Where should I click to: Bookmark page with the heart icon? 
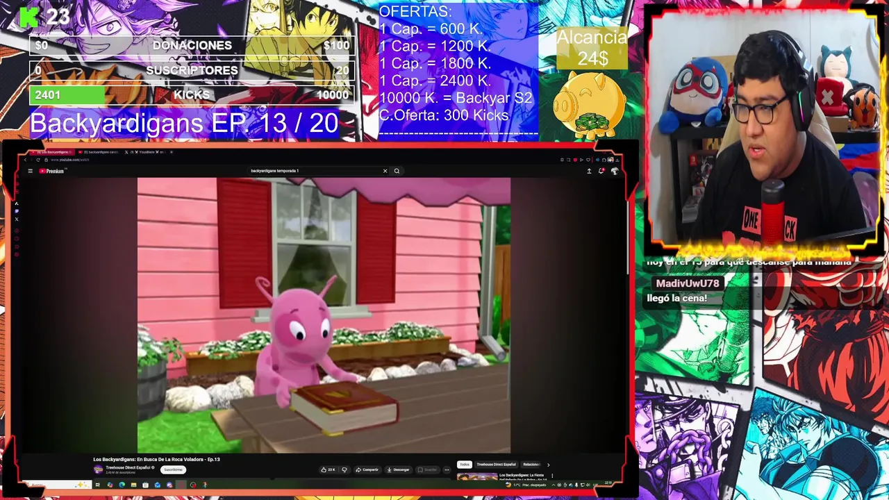point(588,160)
